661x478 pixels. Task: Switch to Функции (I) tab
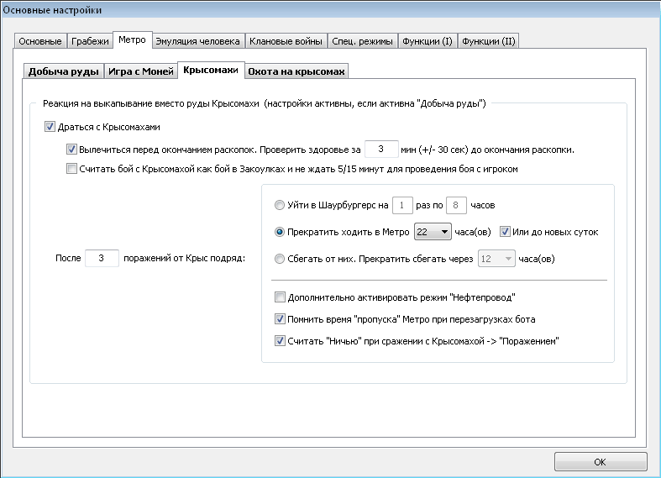[x=427, y=41]
